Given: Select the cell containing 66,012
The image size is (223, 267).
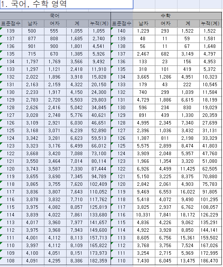Looking at the screenshot, I should coord(99,146).
